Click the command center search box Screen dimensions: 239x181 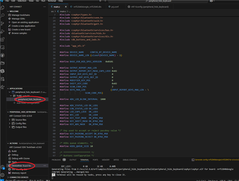(x=158, y=1)
